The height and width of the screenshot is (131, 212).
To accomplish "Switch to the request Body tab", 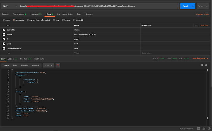I will pos(50,14).
